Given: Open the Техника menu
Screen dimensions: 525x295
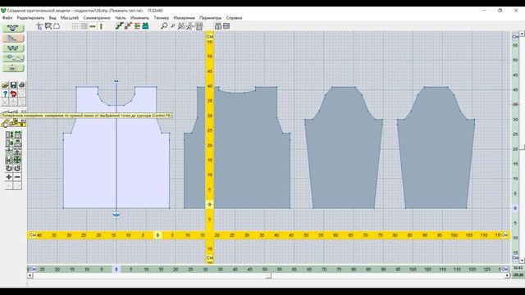Looking at the screenshot, I should (161, 18).
